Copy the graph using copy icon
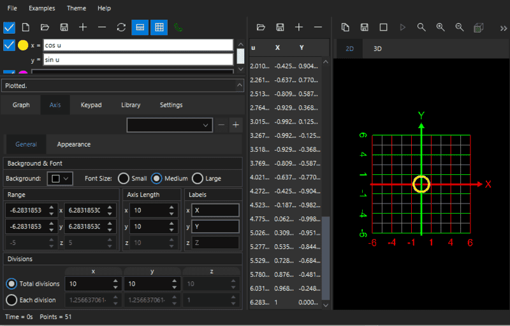Viewport: 510px width, 326px height. pos(345,27)
